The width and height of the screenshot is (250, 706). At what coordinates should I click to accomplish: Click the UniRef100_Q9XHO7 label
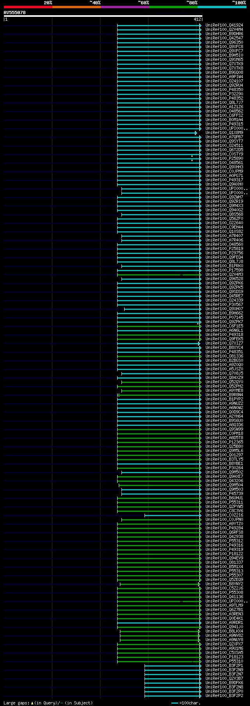pyautogui.click(x=224, y=309)
